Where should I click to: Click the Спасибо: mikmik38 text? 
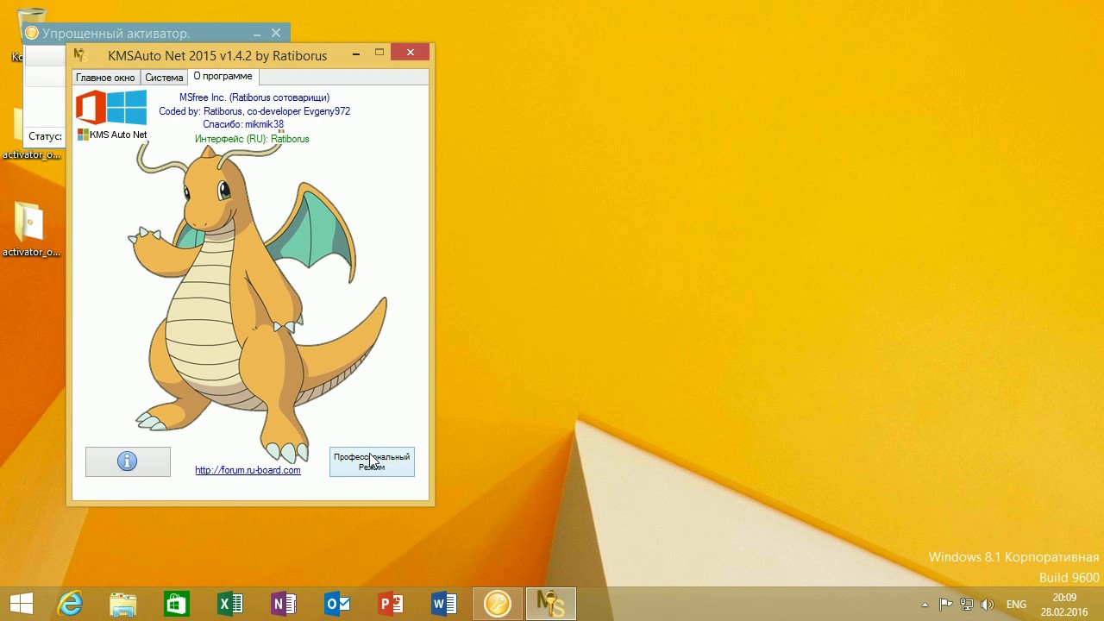point(243,124)
